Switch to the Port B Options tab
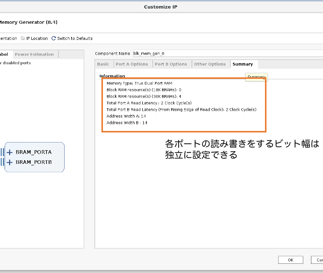 pyautogui.click(x=171, y=64)
